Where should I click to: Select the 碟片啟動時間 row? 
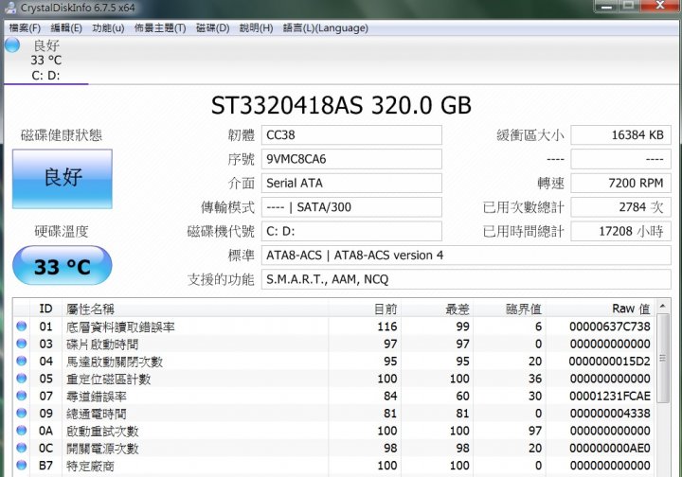[x=334, y=344]
